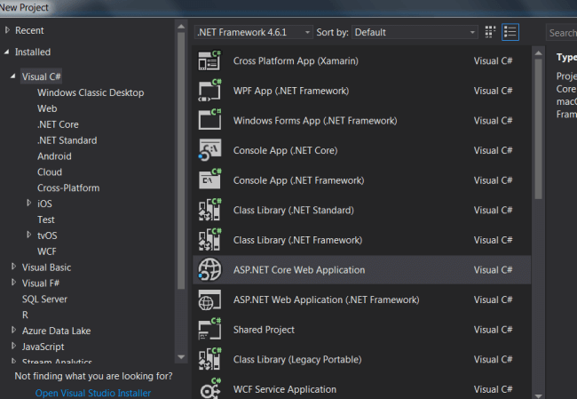Collapse the Installed node arrow
Viewport: 577px width, 399px height.
click(x=7, y=52)
